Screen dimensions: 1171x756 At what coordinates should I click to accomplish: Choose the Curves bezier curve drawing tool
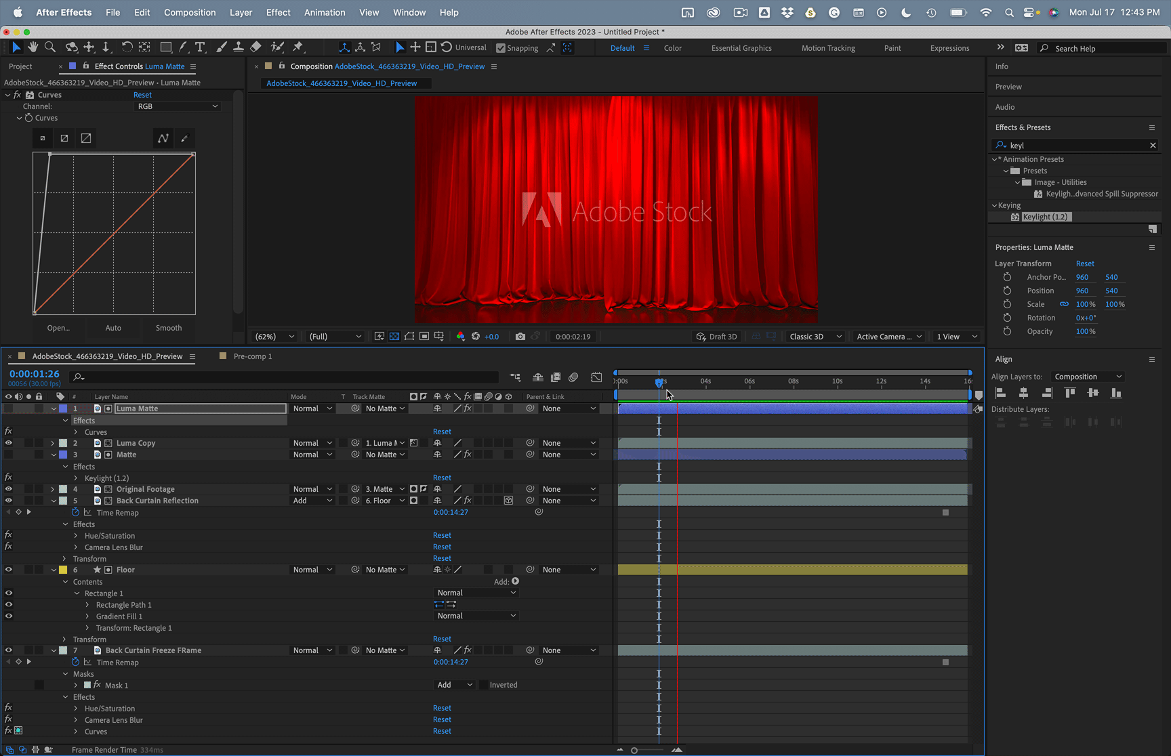pyautogui.click(x=163, y=138)
